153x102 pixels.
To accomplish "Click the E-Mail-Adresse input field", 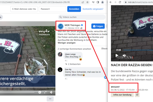I will click(24, 9).
